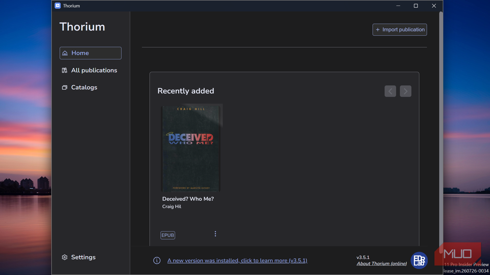Screen dimensions: 490x275
Task: Open the Home section in sidebar
Action: [90, 53]
